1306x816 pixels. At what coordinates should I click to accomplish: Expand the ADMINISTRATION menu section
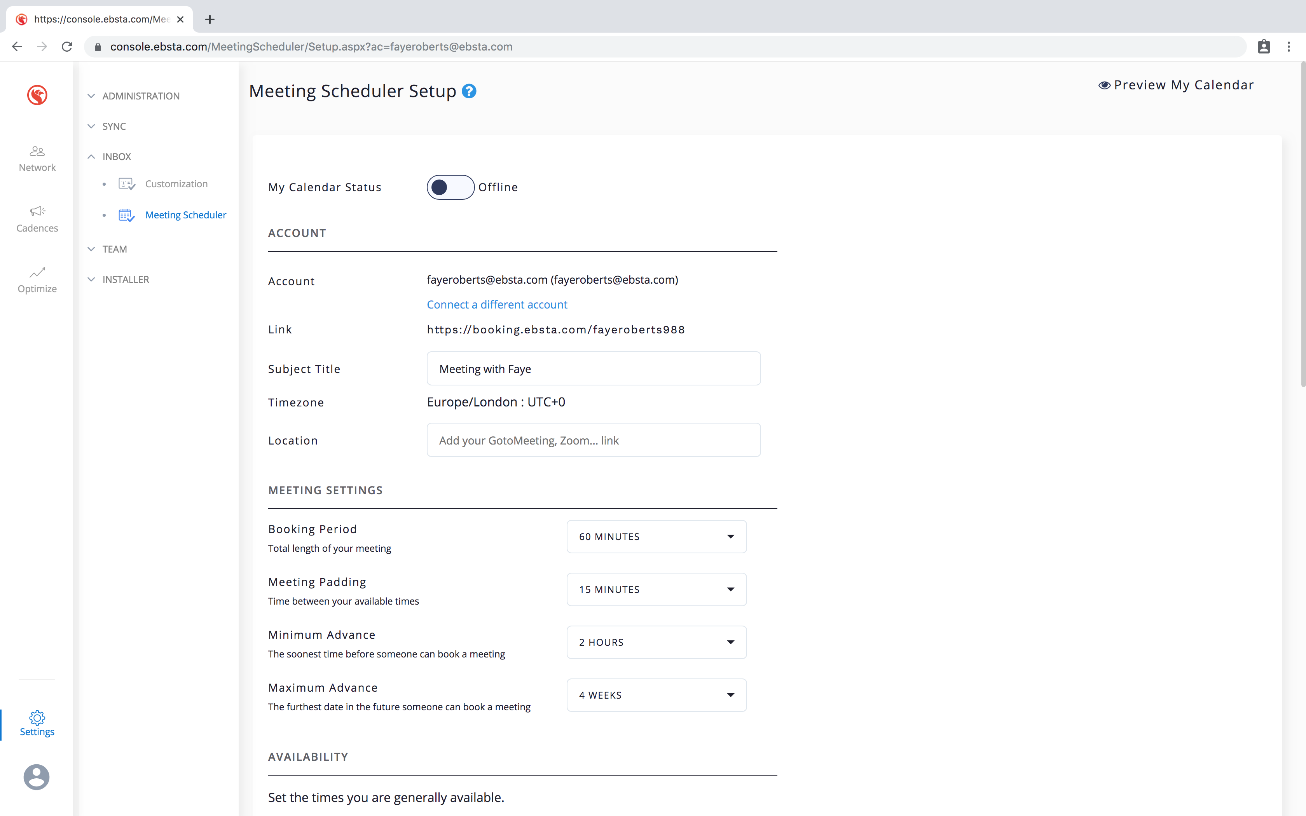[x=141, y=96]
